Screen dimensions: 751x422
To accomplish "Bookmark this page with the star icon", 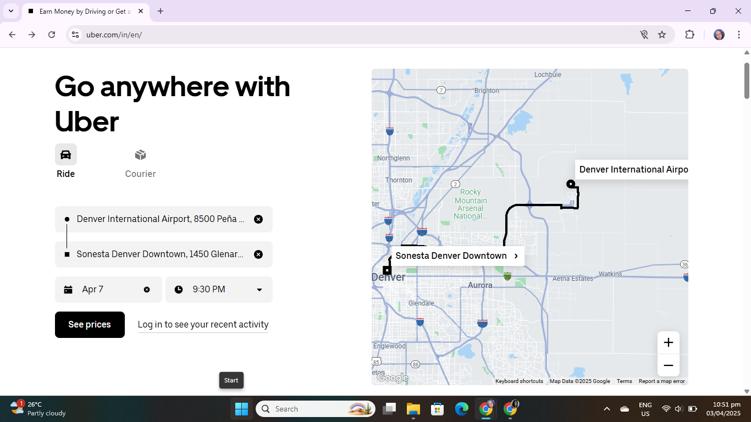I will (662, 35).
